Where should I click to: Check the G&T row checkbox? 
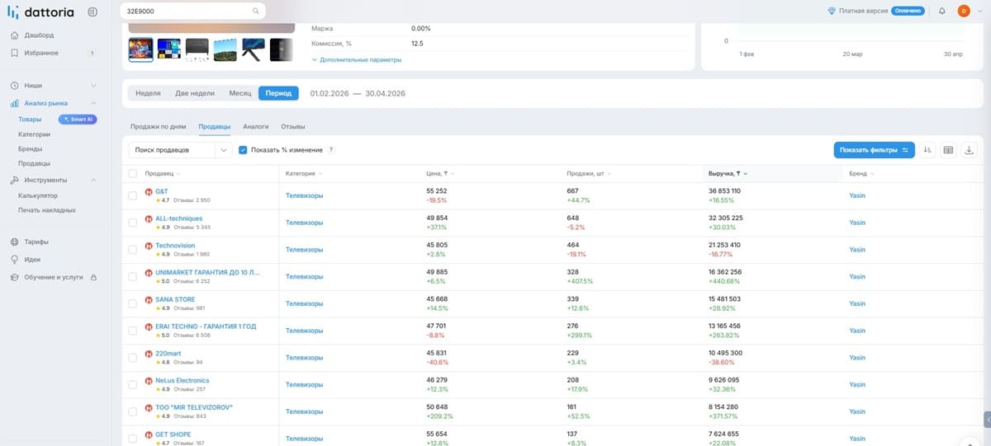click(133, 195)
